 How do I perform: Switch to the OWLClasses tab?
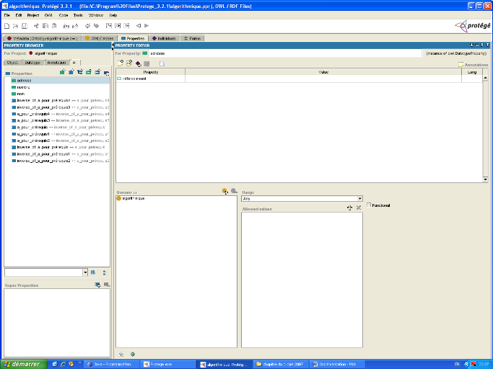pyautogui.click(x=100, y=38)
